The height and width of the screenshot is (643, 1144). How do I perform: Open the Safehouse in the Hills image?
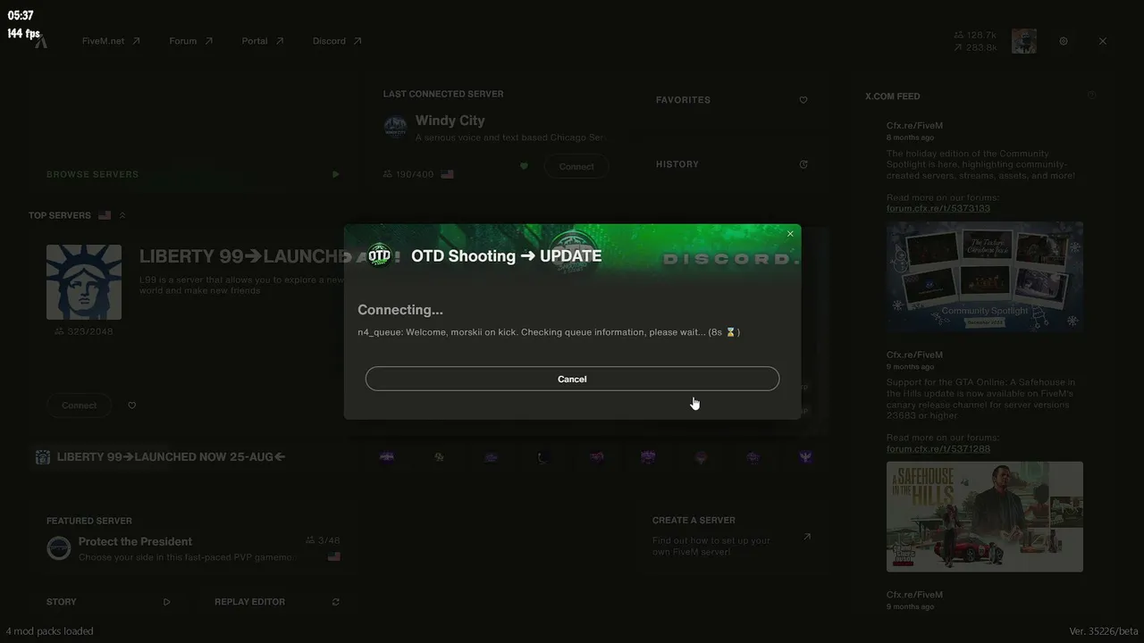985,516
